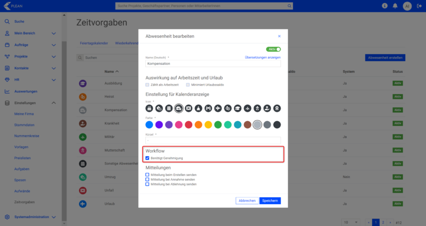Click the Kürzel input field
Viewport: 426px width, 226px height.
(x=213, y=140)
